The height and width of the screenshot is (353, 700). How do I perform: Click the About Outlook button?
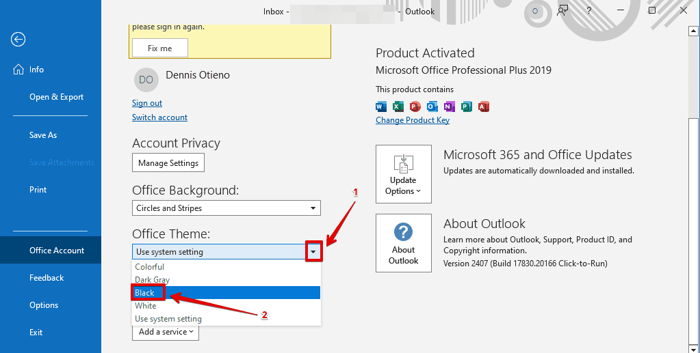pos(404,243)
